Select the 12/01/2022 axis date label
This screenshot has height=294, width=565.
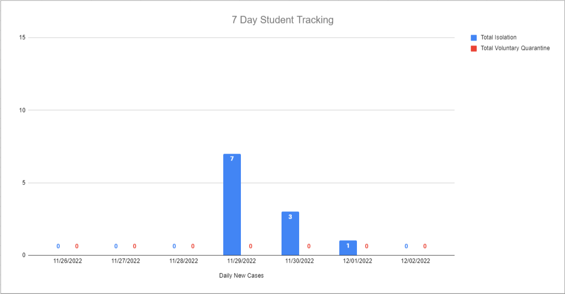(x=357, y=261)
